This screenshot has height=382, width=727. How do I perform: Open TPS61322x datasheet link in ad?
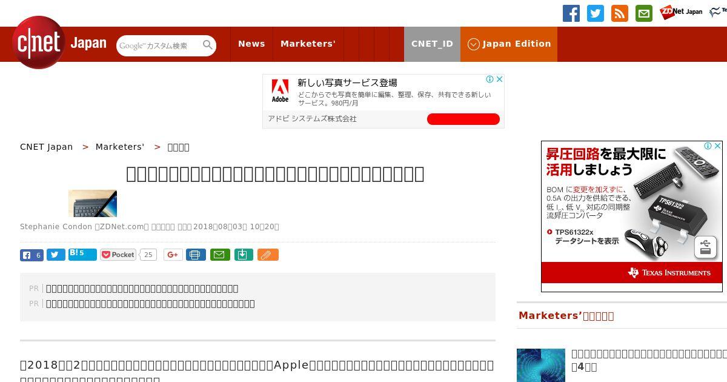point(582,236)
